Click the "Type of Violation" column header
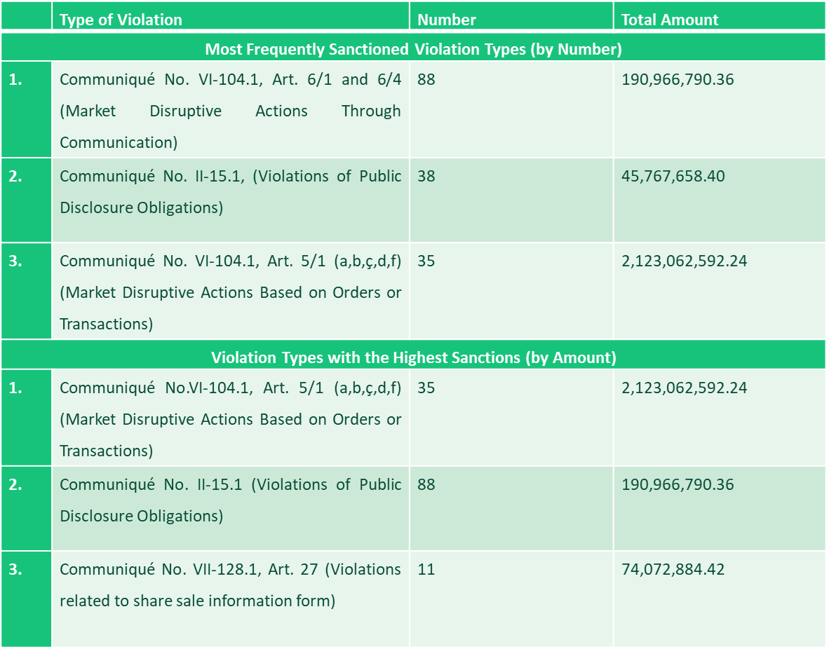The height and width of the screenshot is (649, 829). [x=121, y=20]
